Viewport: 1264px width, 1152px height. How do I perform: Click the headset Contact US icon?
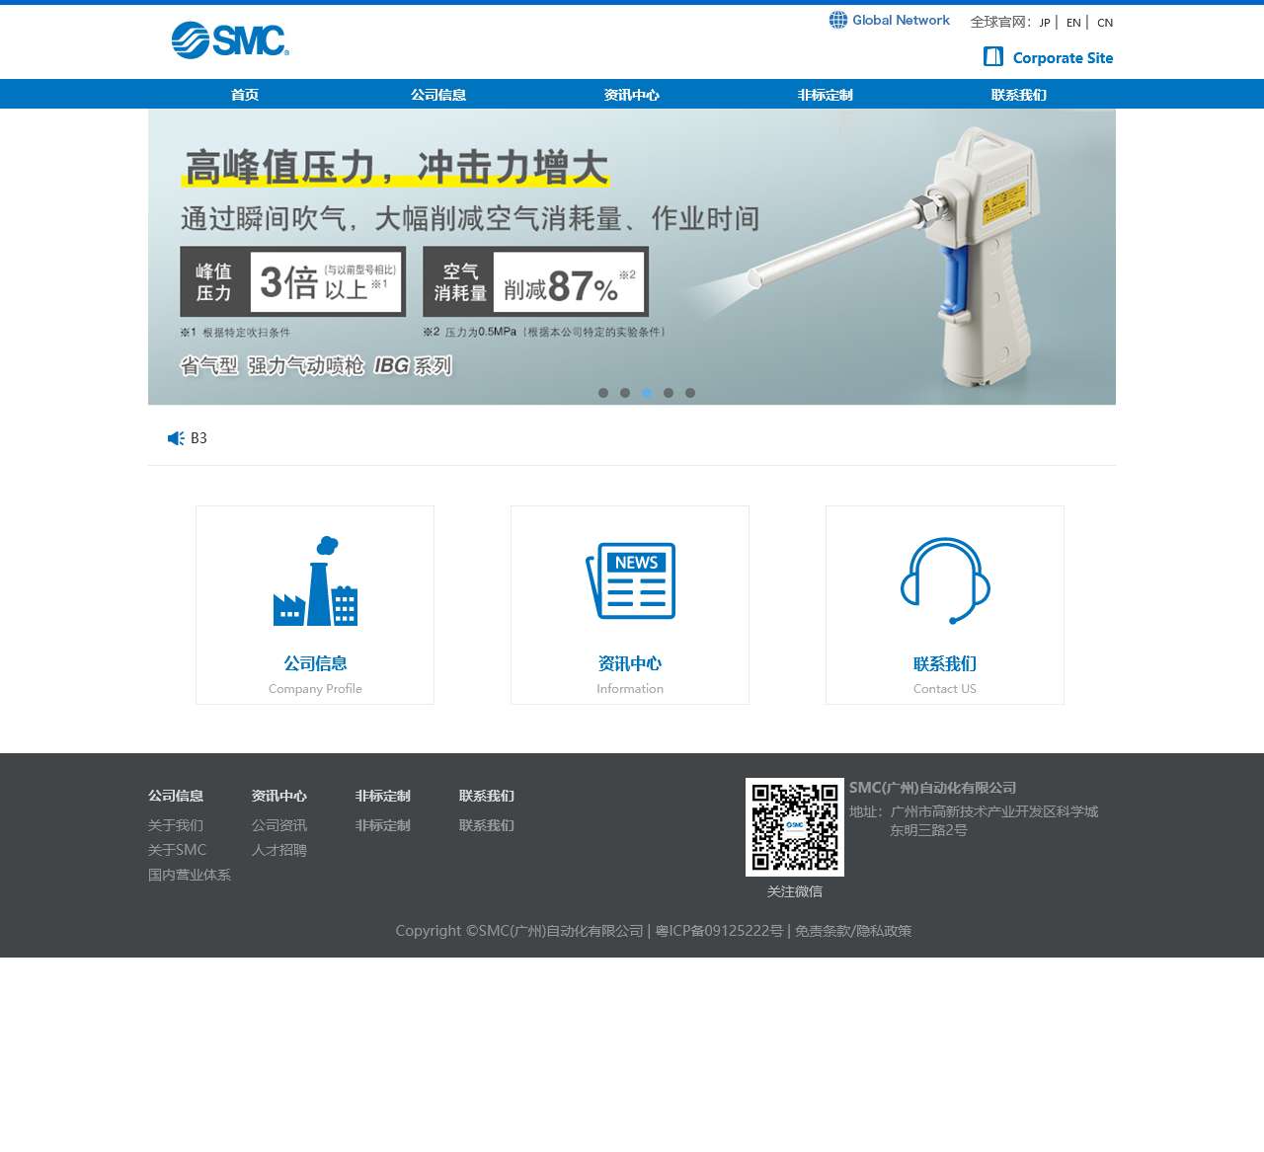[x=945, y=581]
